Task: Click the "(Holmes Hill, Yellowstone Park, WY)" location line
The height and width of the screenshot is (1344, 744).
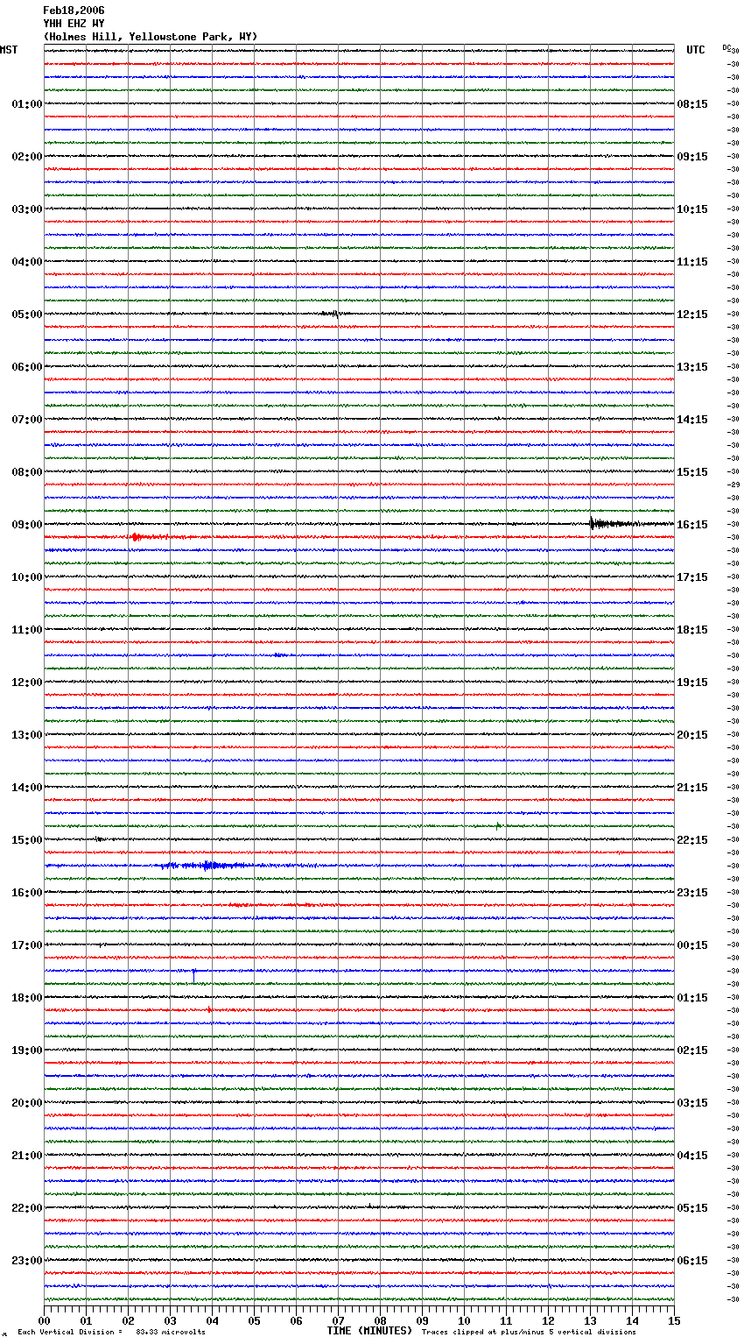Action: pos(151,37)
